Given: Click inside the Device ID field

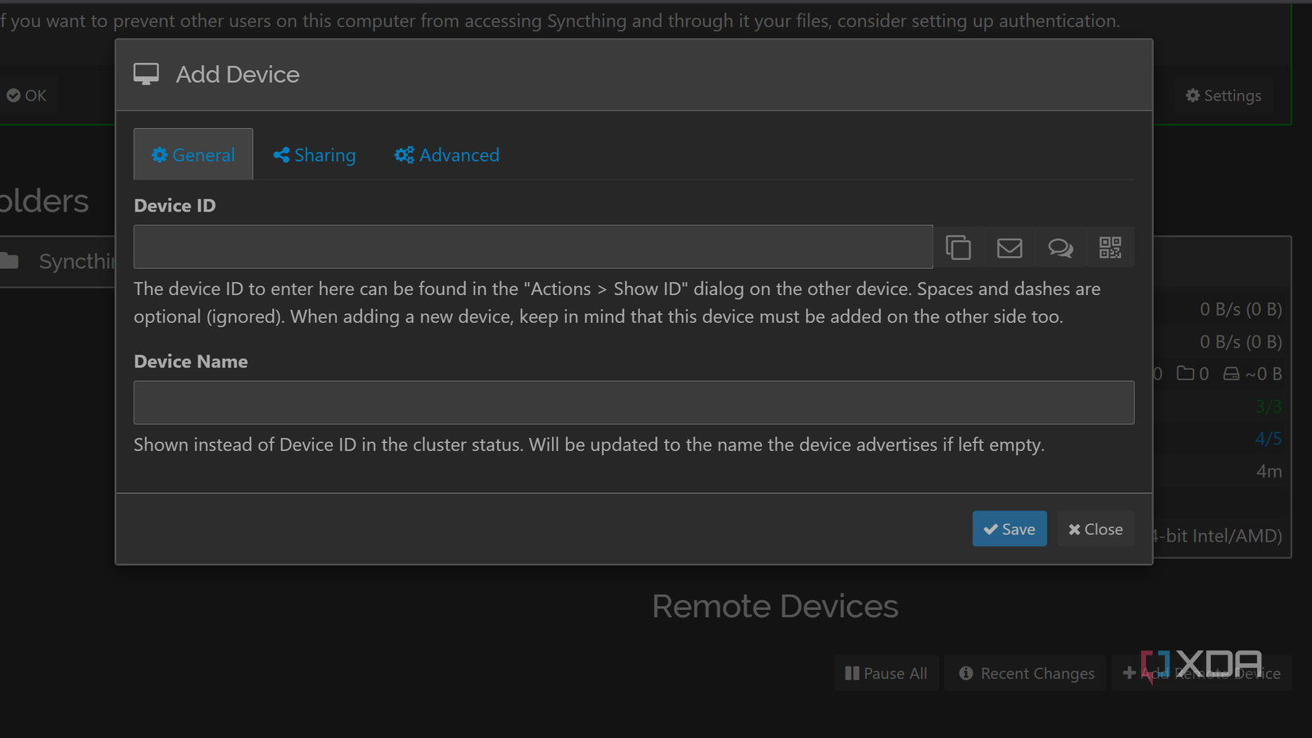Looking at the screenshot, I should pos(533,247).
